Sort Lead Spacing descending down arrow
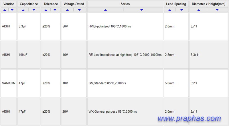The width and height of the screenshot is (229, 126). tap(182, 10)
